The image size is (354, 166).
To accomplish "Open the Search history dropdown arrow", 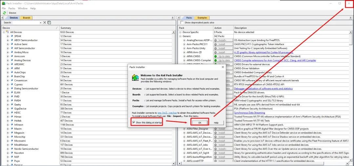I will click(41, 23).
